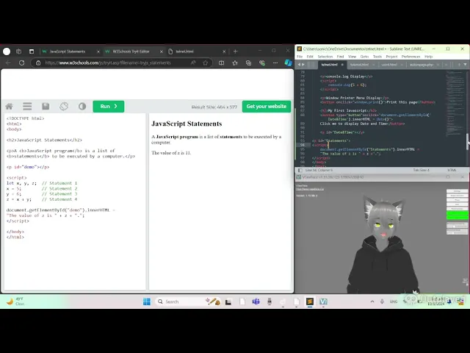The height and width of the screenshot is (353, 470).
Task: Open the Preferences menu in Sublime Text
Action: point(411,57)
